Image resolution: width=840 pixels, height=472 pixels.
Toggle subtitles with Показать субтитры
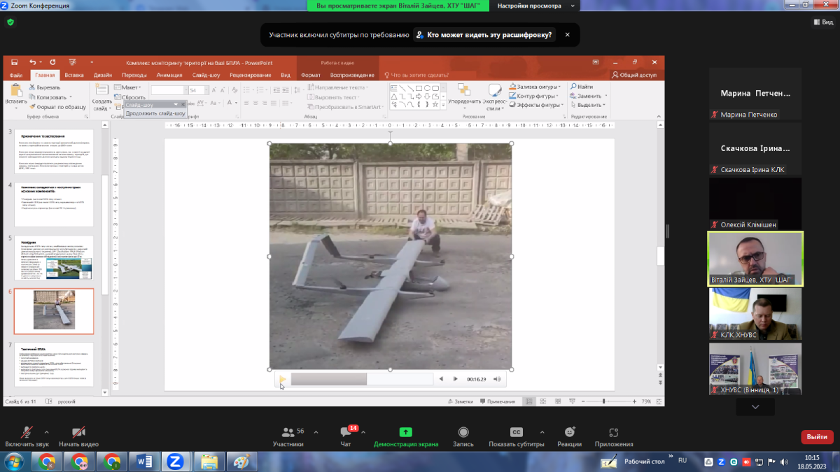(516, 433)
